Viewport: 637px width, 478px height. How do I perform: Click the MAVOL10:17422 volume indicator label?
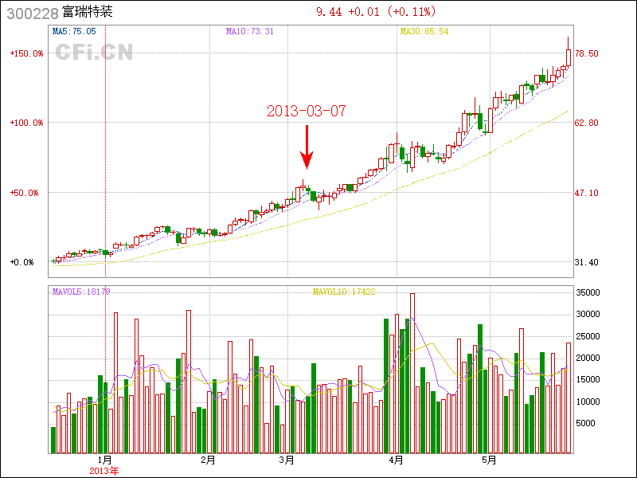[x=344, y=292]
